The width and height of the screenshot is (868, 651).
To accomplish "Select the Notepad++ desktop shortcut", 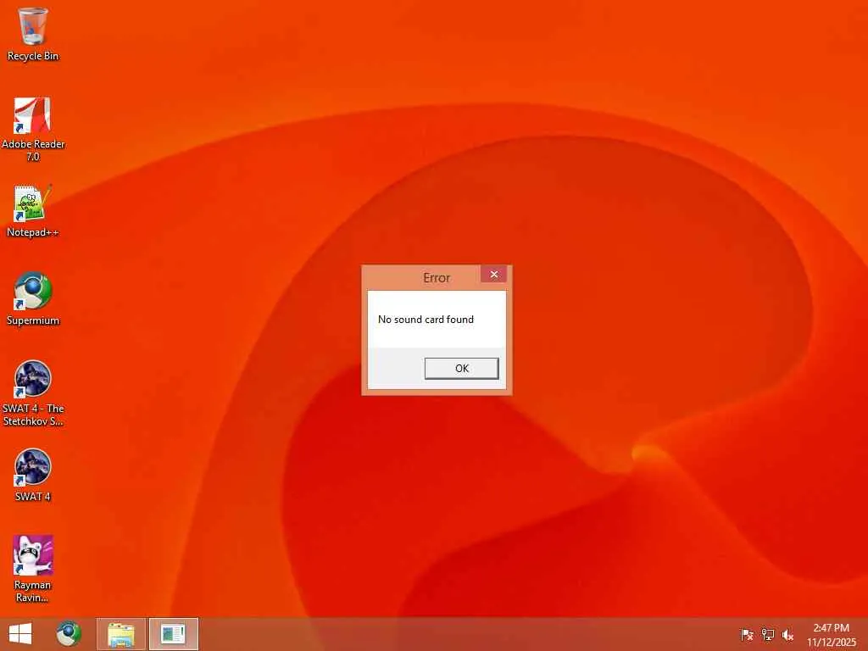I will coord(33,211).
